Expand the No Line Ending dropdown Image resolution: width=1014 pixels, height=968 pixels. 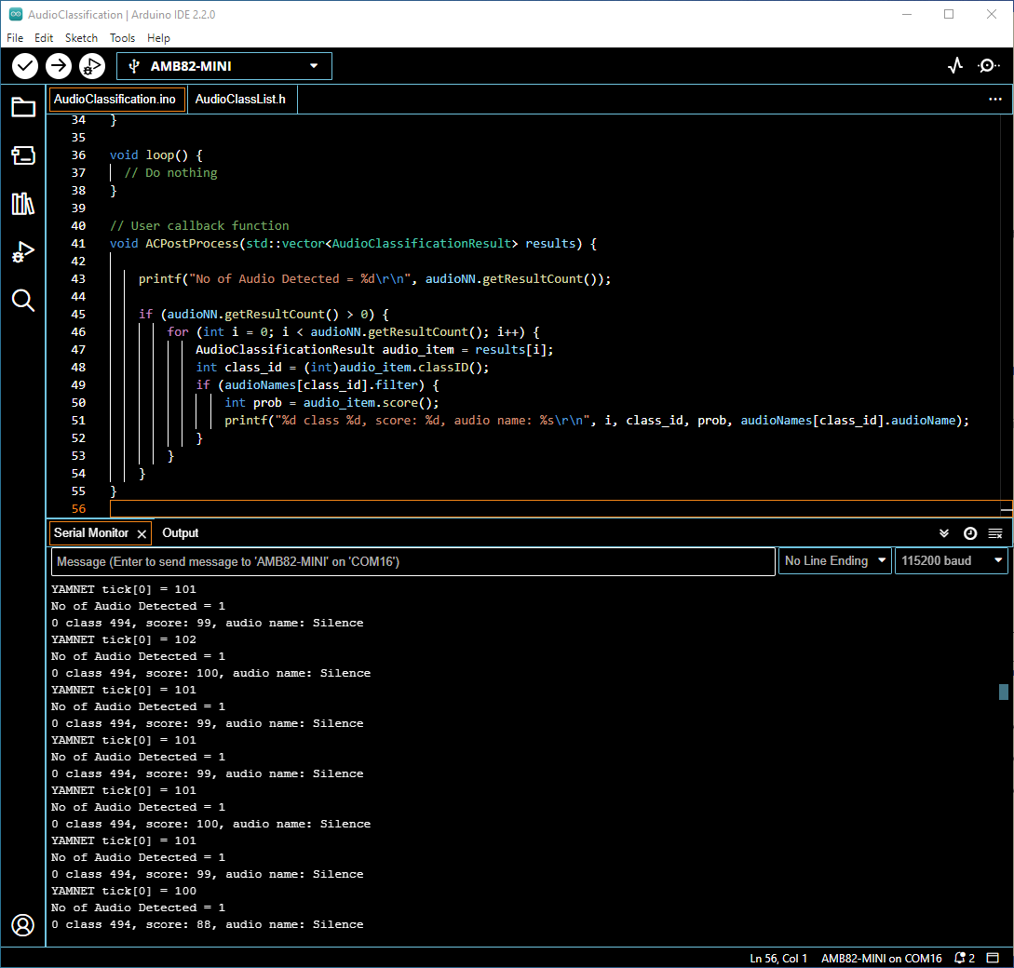[835, 561]
